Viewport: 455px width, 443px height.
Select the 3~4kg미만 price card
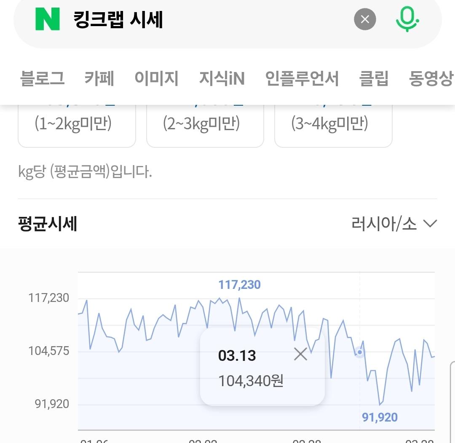[x=333, y=125]
